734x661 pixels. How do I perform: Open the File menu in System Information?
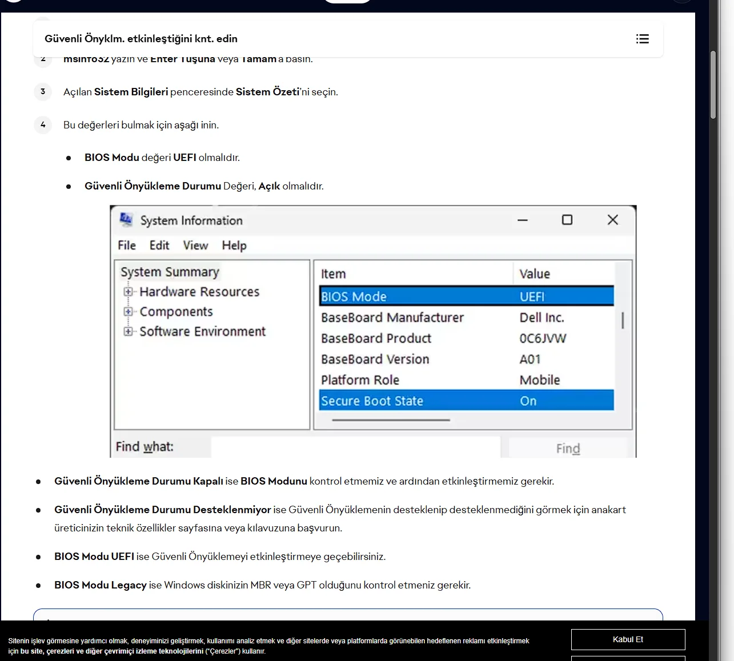point(127,245)
